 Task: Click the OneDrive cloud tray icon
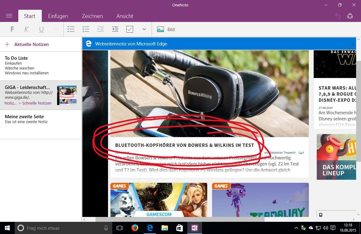(x=311, y=228)
